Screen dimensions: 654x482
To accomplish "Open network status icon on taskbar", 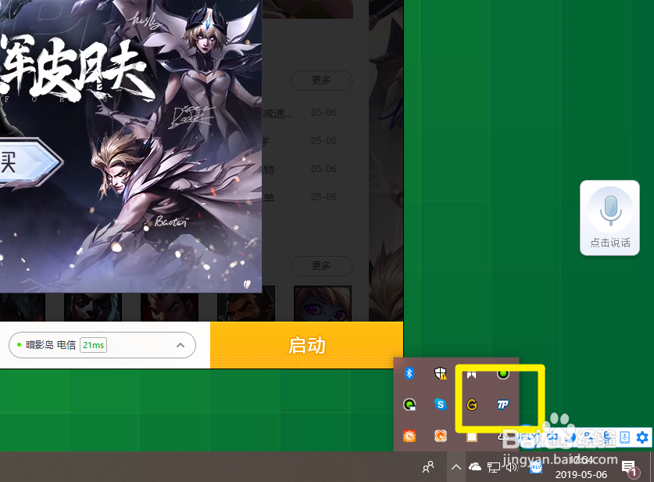I will pos(494,467).
